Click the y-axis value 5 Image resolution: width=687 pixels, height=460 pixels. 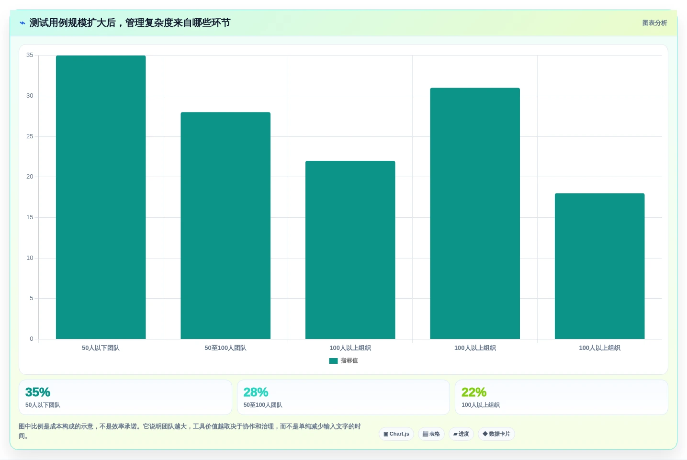coord(32,299)
